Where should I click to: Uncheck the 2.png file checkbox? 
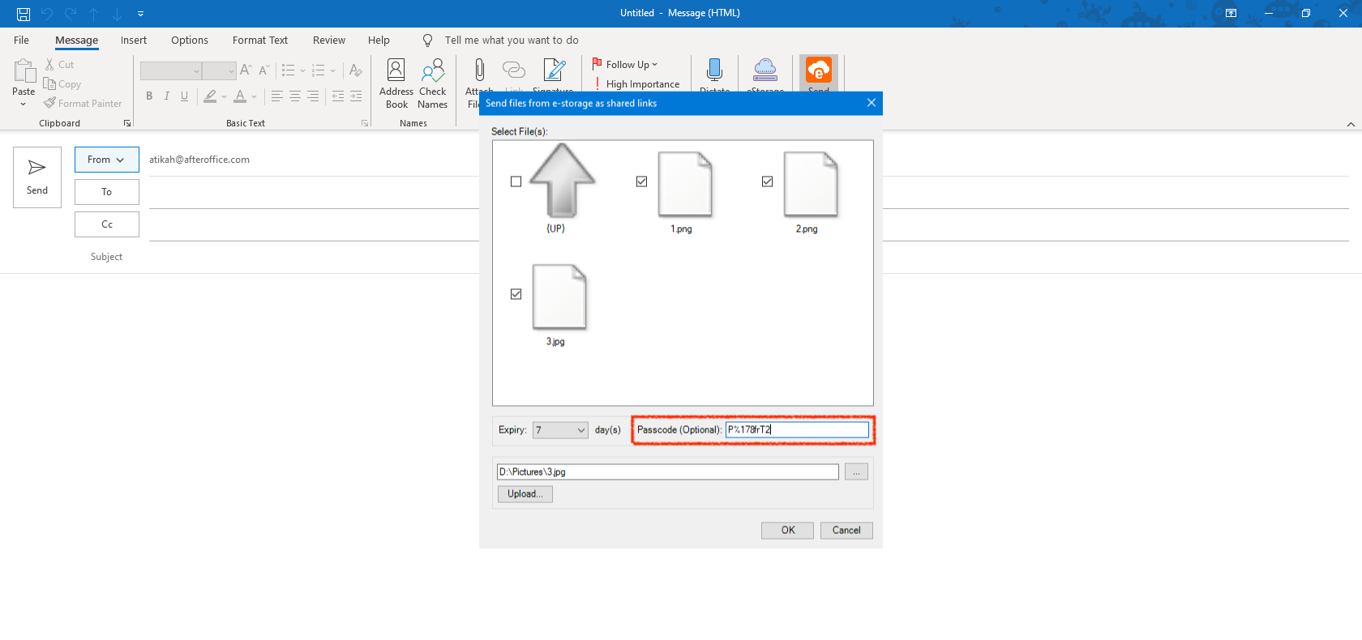point(767,181)
